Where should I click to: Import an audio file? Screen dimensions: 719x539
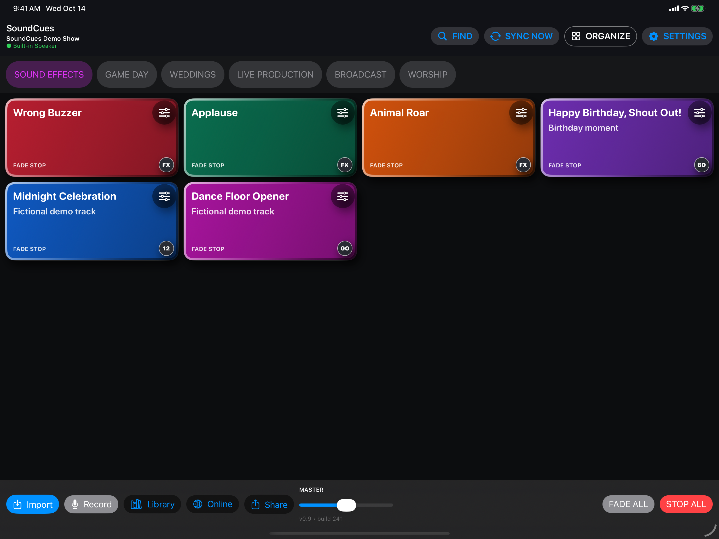pyautogui.click(x=32, y=504)
